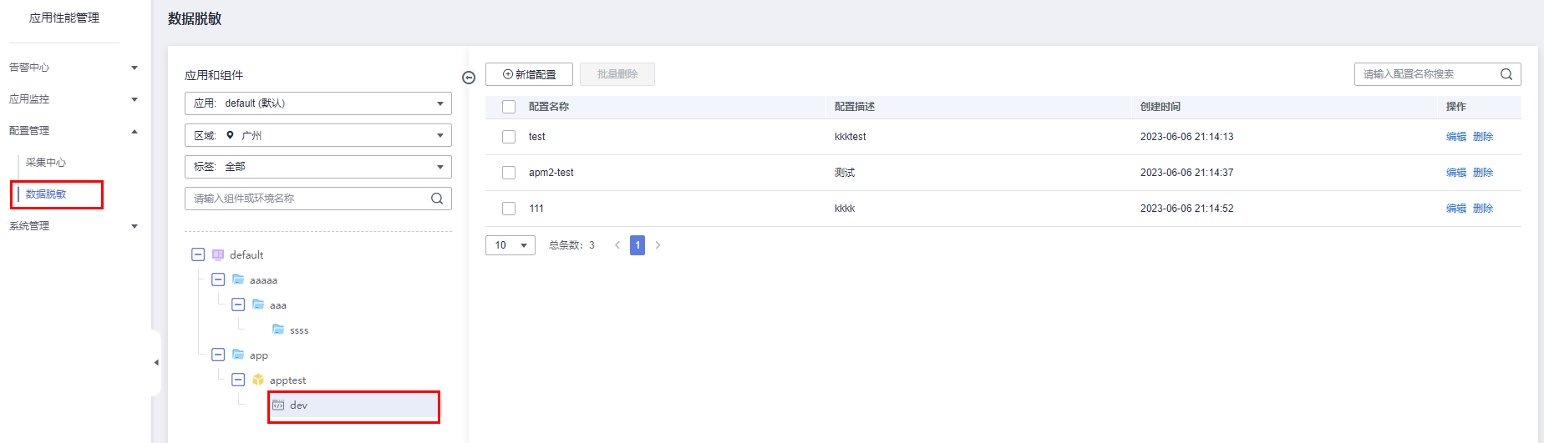Check the box for the test configuration row
The image size is (1544, 443).
point(509,137)
